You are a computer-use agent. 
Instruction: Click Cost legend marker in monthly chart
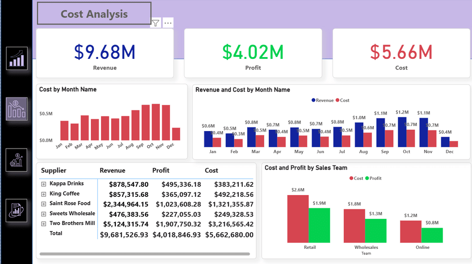337,100
